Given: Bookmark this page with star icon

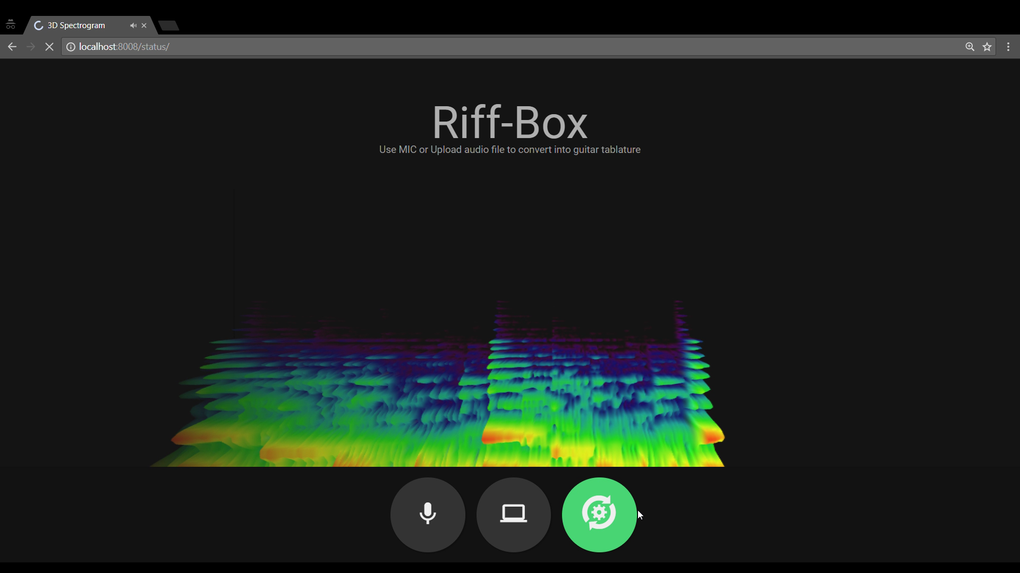Looking at the screenshot, I should pos(987,47).
